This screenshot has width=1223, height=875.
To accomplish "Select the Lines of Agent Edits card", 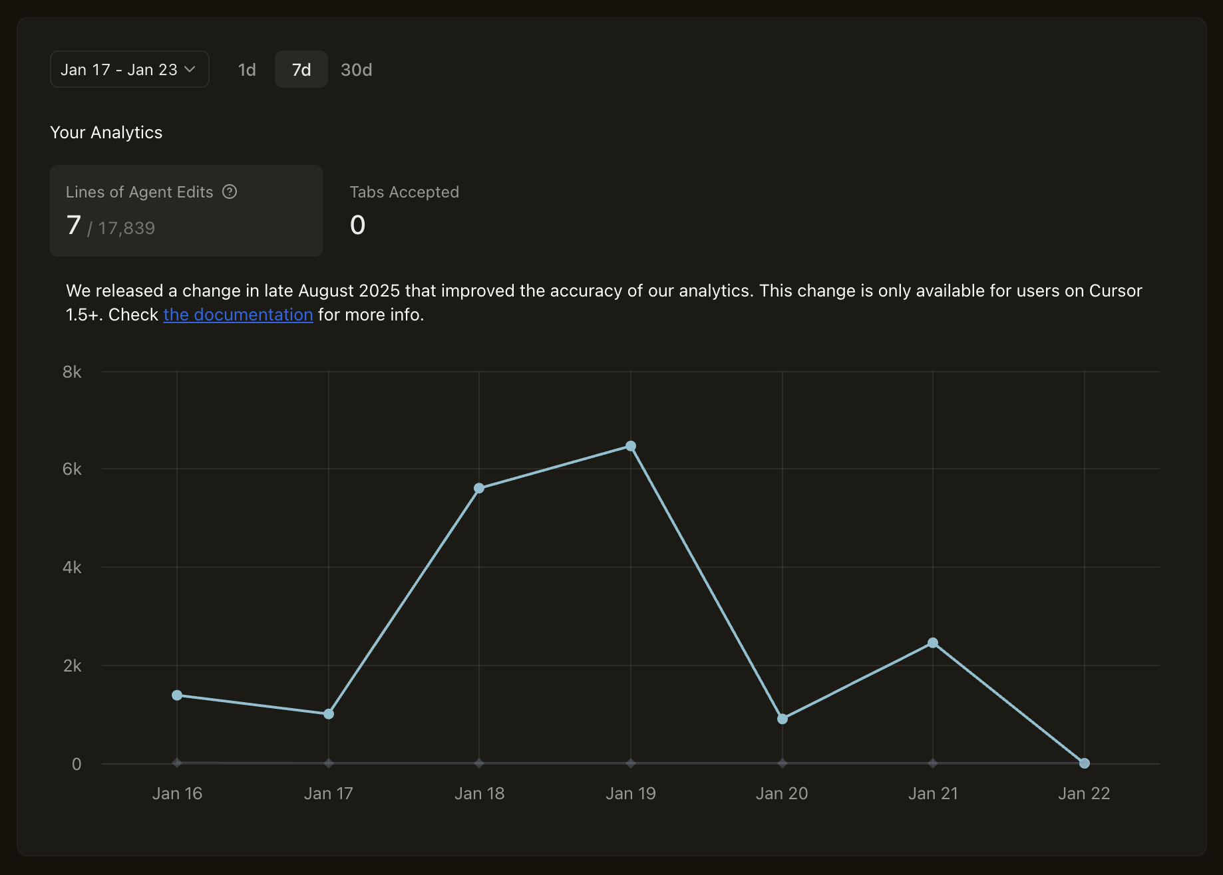I will 186,211.
